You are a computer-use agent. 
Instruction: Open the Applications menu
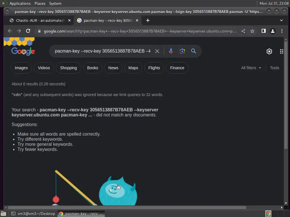[20, 3]
